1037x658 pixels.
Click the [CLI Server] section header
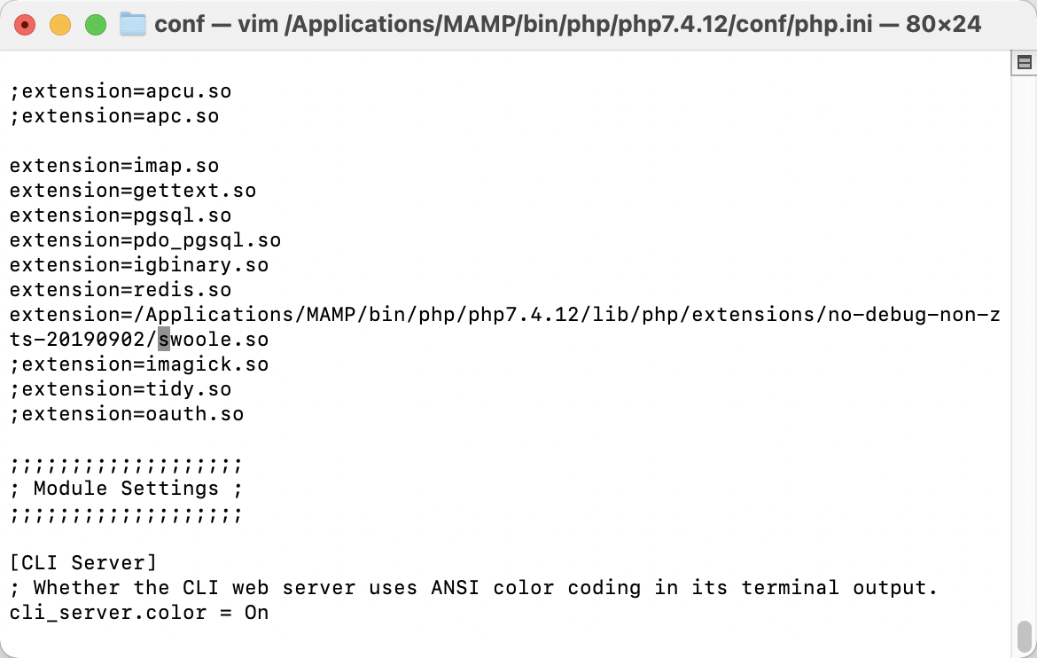83,563
